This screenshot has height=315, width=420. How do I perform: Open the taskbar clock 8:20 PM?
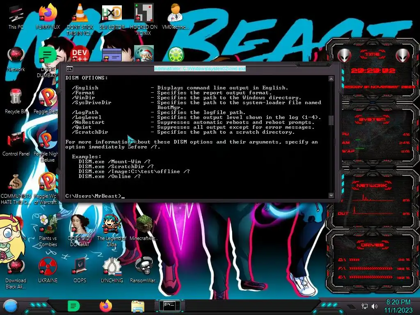click(x=398, y=306)
